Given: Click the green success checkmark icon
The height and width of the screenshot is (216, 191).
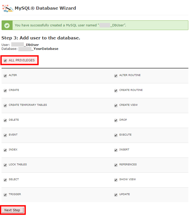Looking at the screenshot, I should 7,25.
